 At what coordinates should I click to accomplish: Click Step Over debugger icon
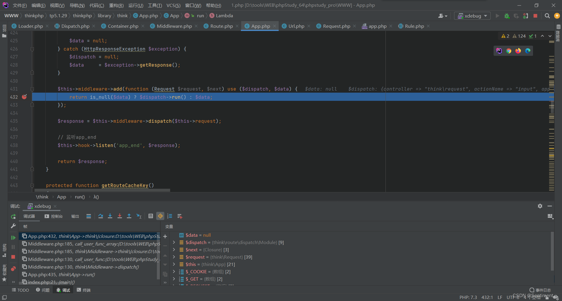click(101, 216)
